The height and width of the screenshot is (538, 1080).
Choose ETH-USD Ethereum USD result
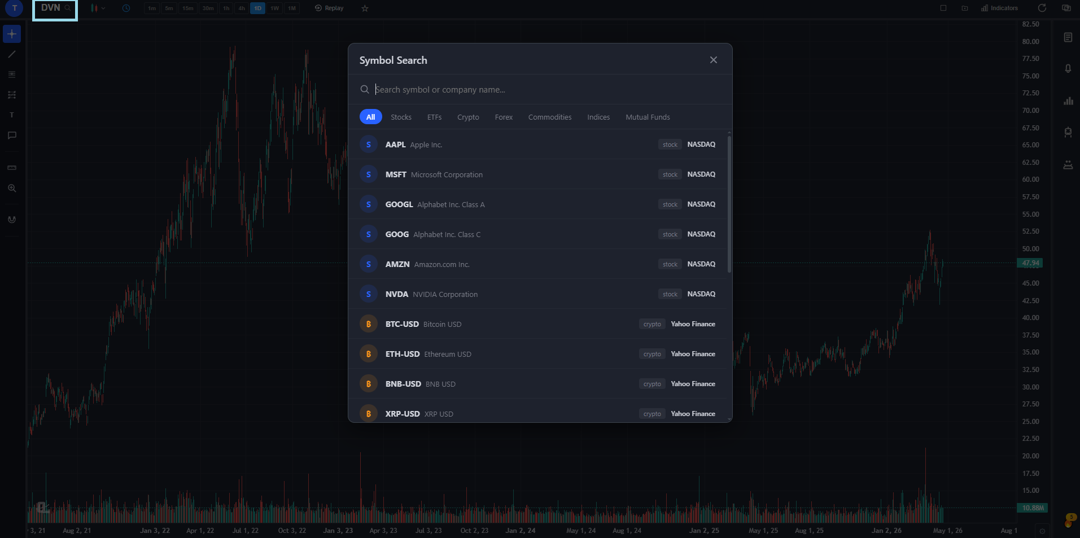pyautogui.click(x=537, y=354)
